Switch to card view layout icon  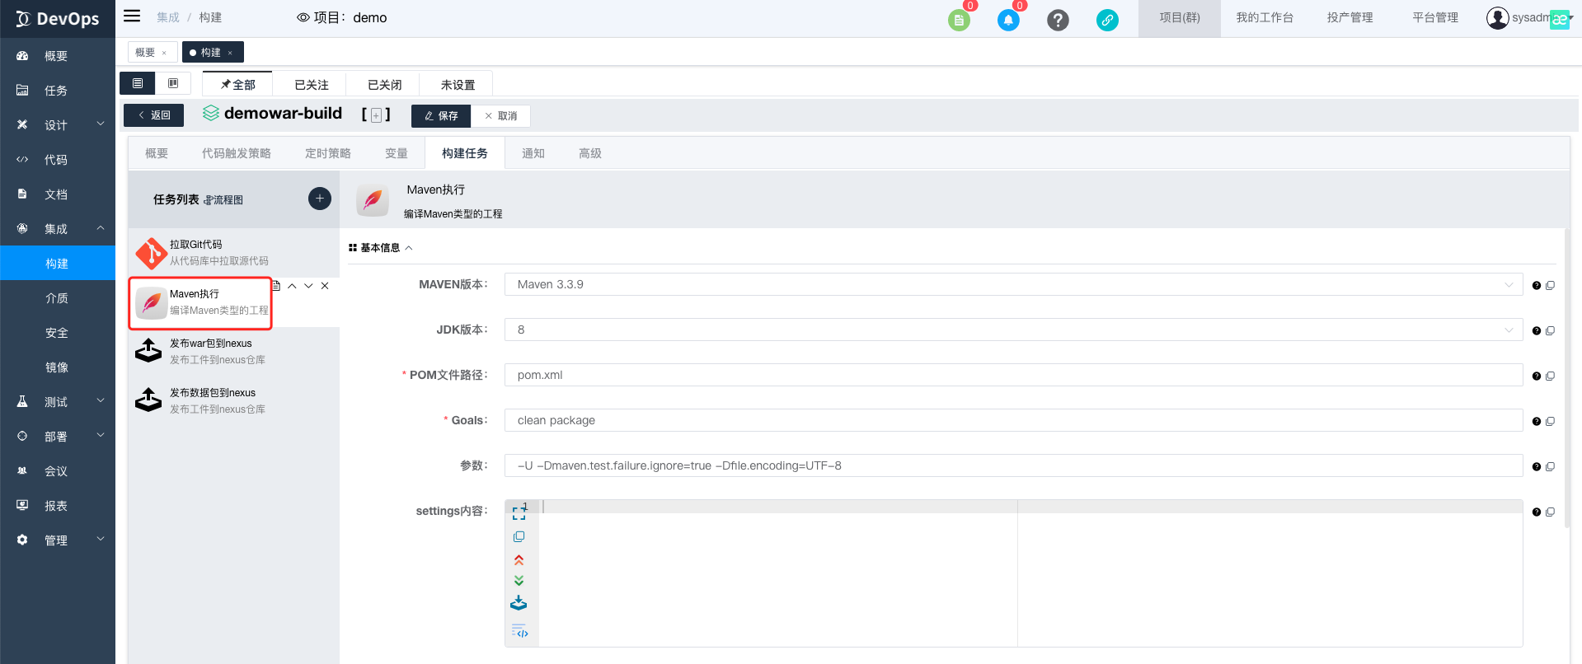tap(173, 83)
